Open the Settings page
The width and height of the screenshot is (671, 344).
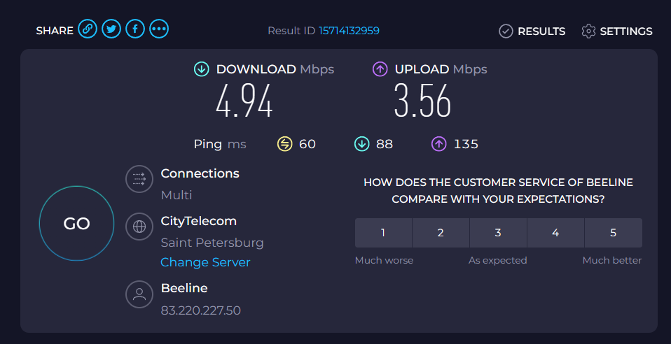point(617,31)
